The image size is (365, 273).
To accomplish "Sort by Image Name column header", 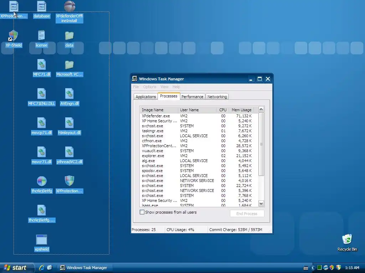I will (x=159, y=110).
